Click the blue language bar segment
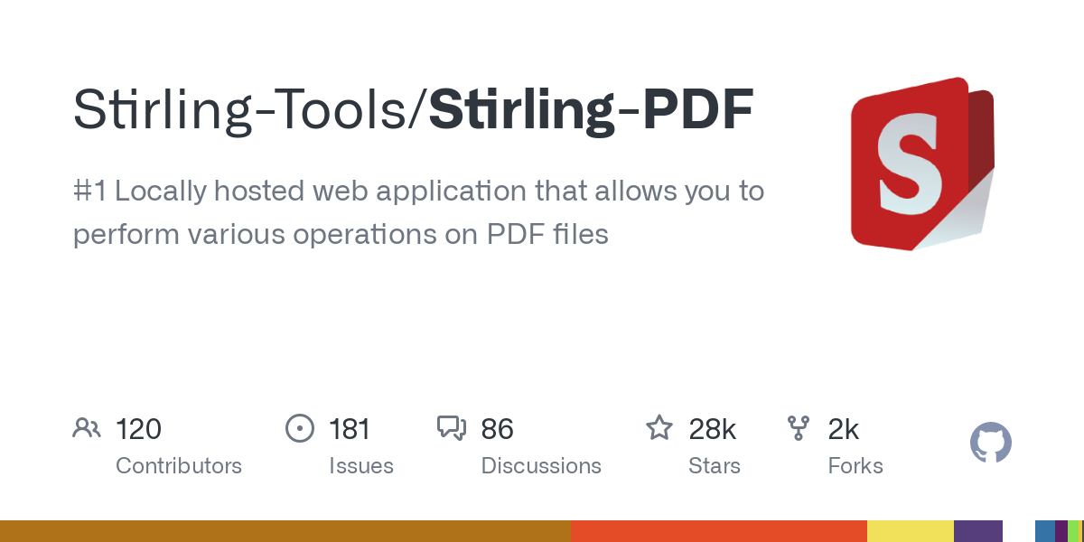 tap(1044, 531)
